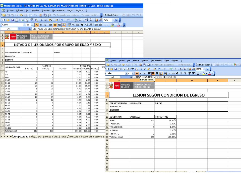Open the Name Box dropdown next to A4 in the back window

pos(19,29)
